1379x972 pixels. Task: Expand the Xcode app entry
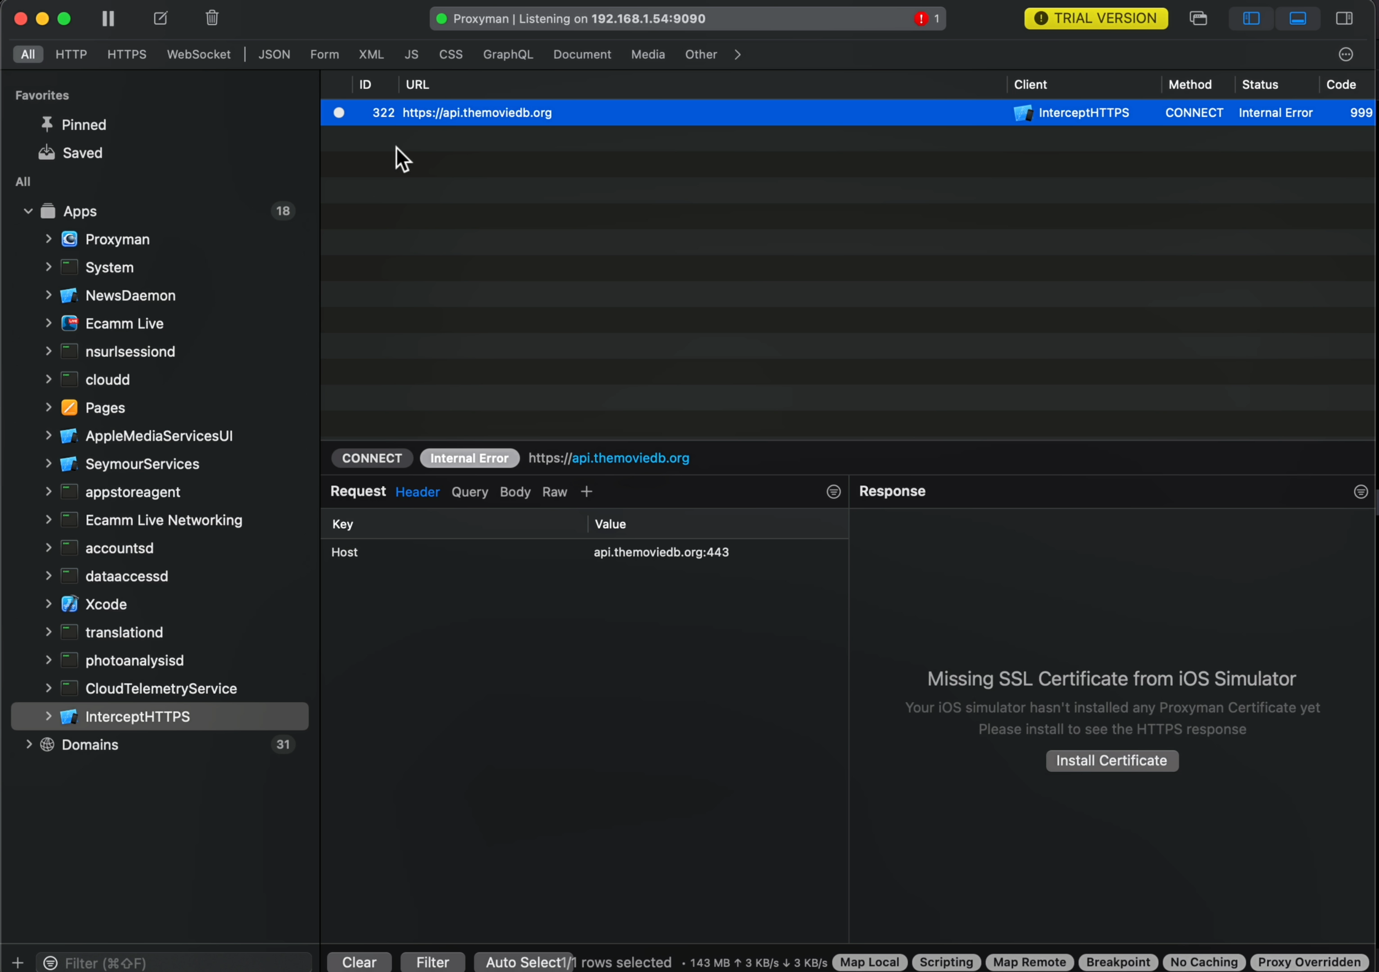tap(49, 604)
